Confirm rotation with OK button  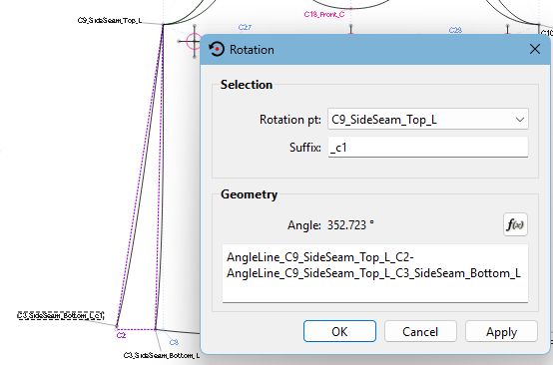339,331
